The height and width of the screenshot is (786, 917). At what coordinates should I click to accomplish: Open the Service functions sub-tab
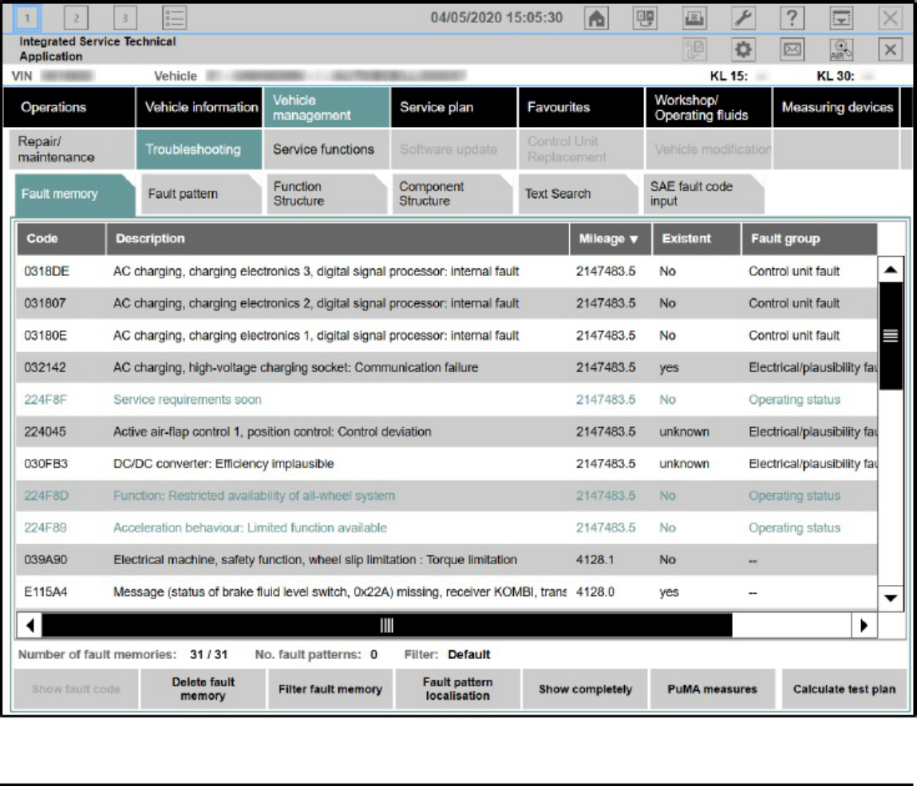point(327,149)
